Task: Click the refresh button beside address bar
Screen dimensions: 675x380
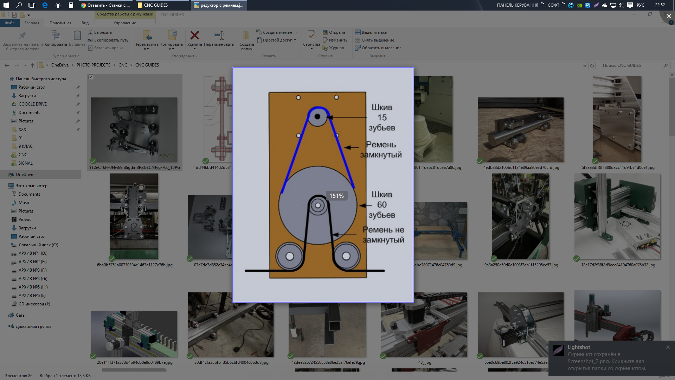Action: click(x=592, y=65)
